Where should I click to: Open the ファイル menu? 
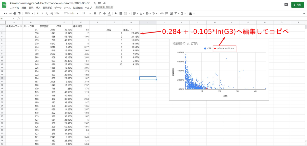tap(14, 7)
